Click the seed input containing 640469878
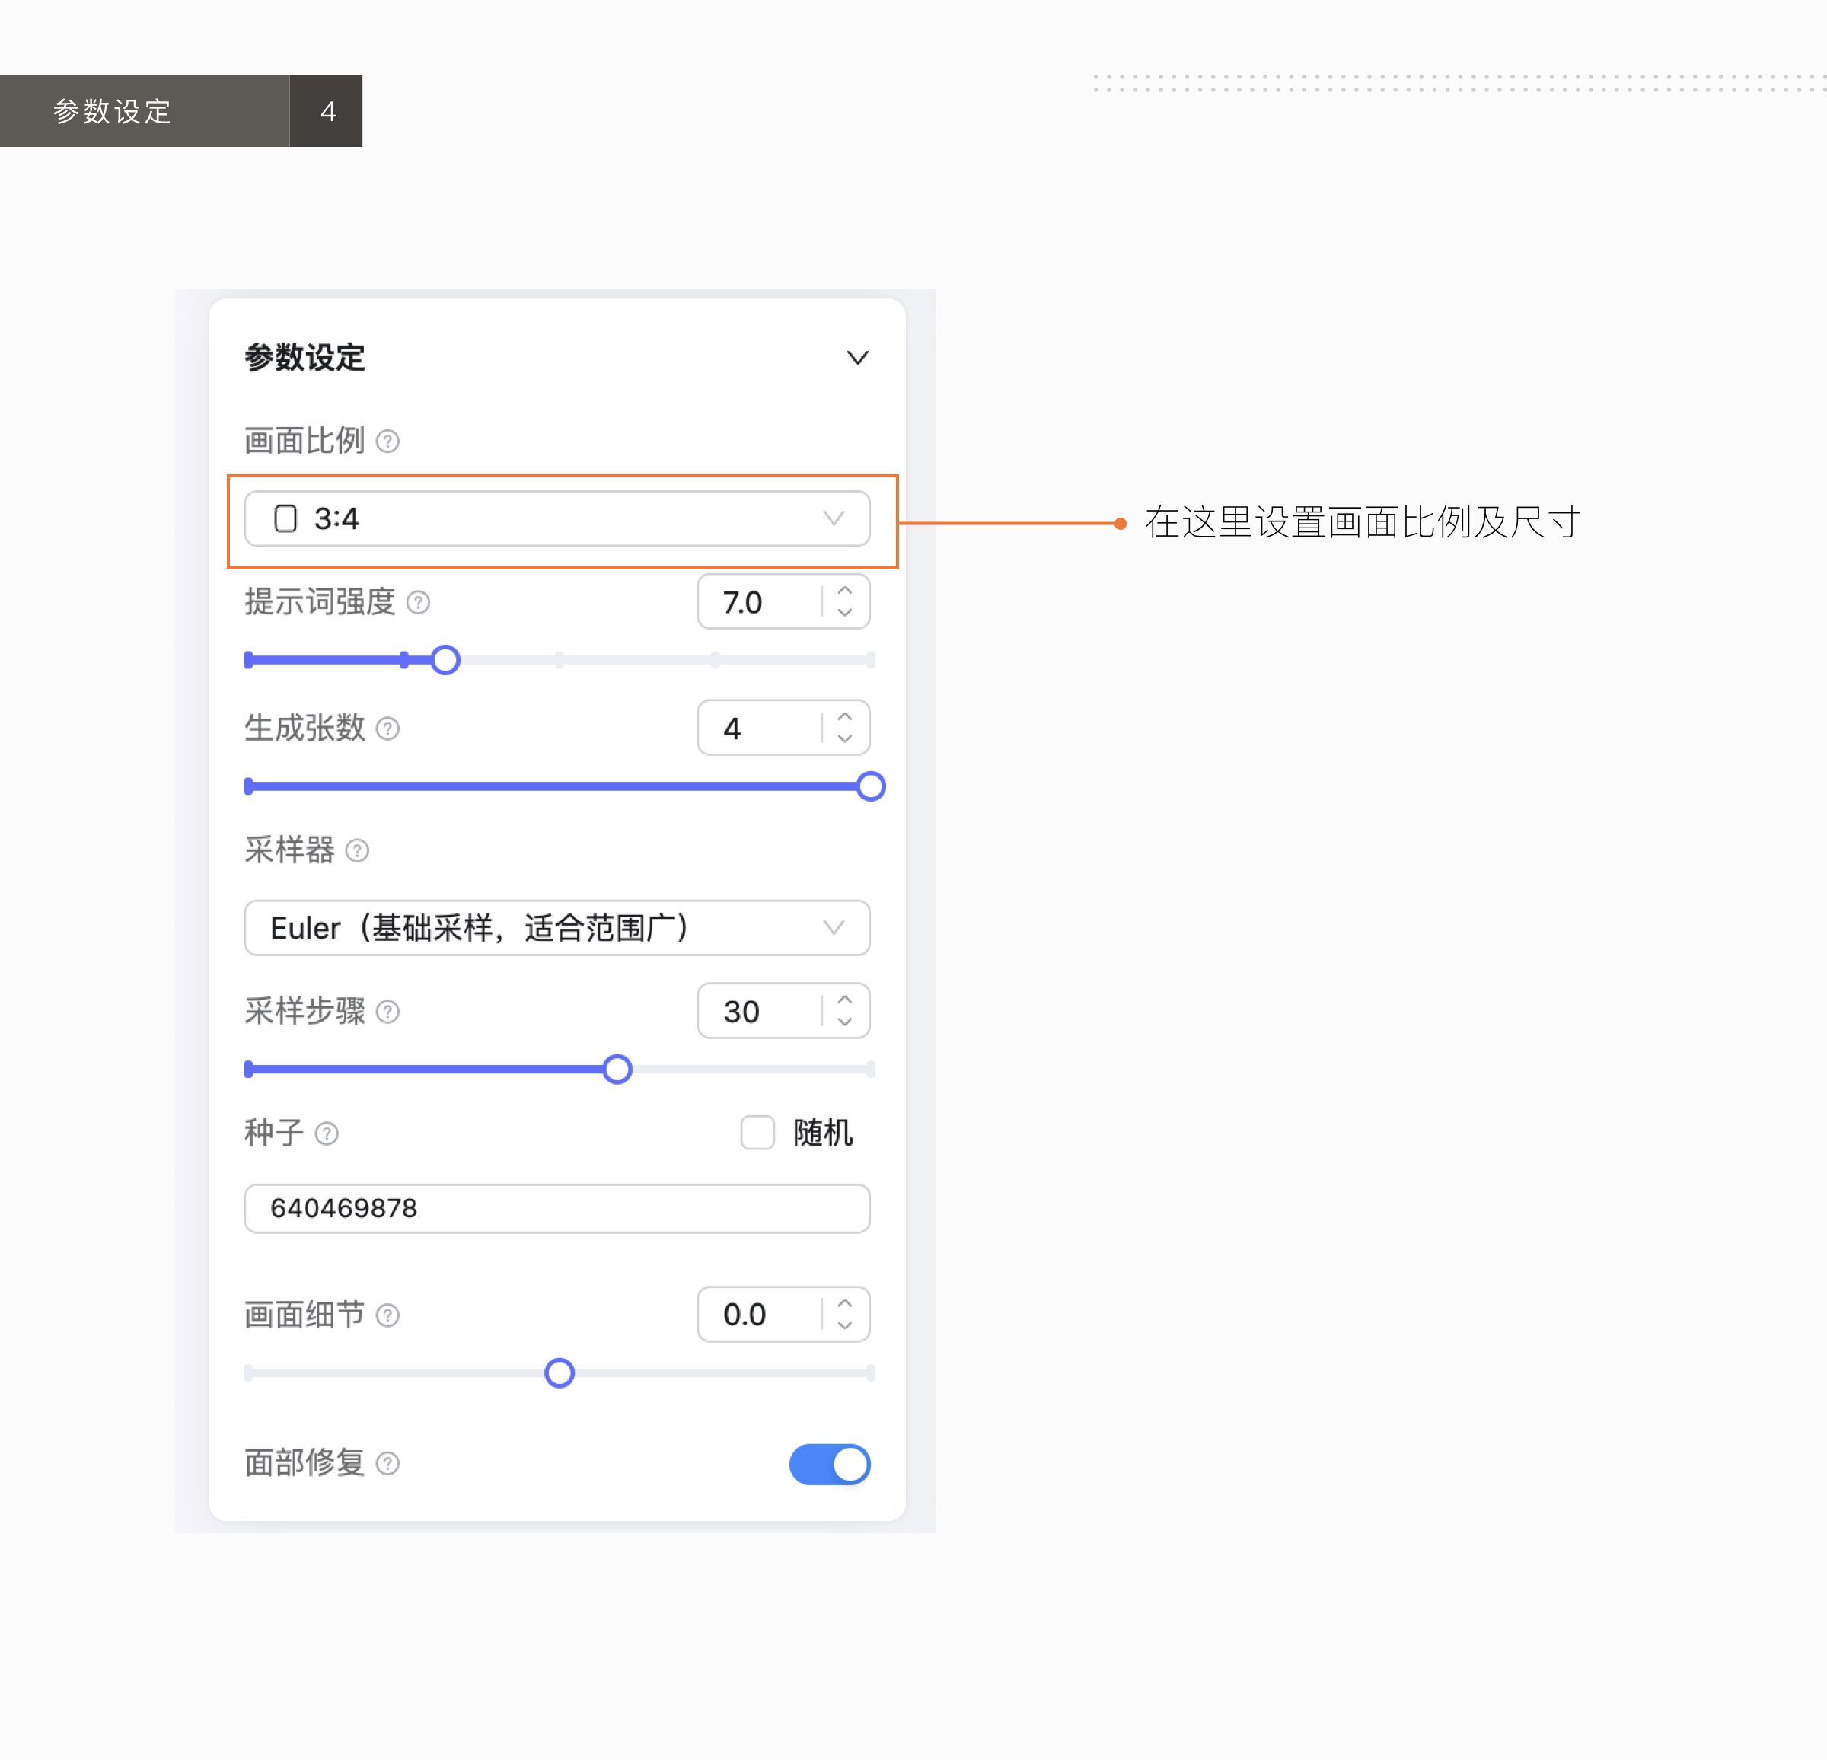Screen dimensions: 1827x1760 [x=556, y=1208]
